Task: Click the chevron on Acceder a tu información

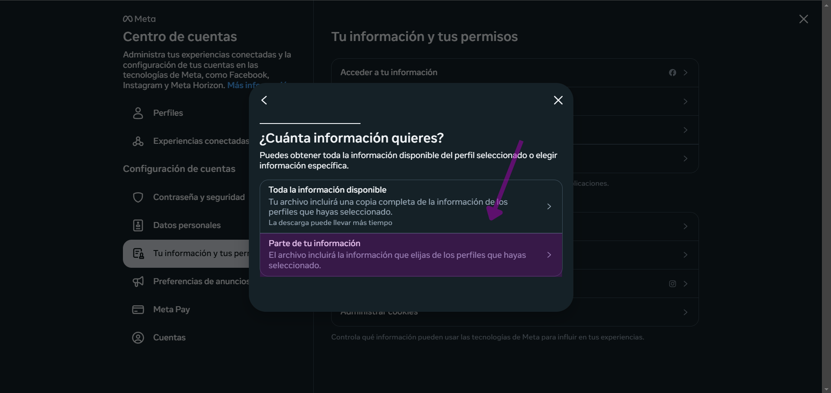Action: coord(685,73)
